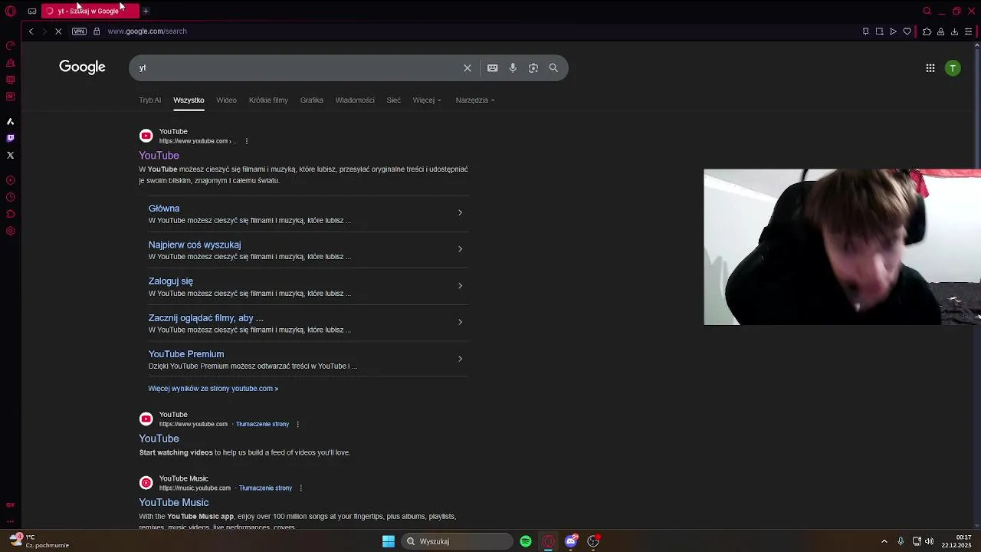Switch to Krótkie filmy tab
This screenshot has width=981, height=552.
268,100
